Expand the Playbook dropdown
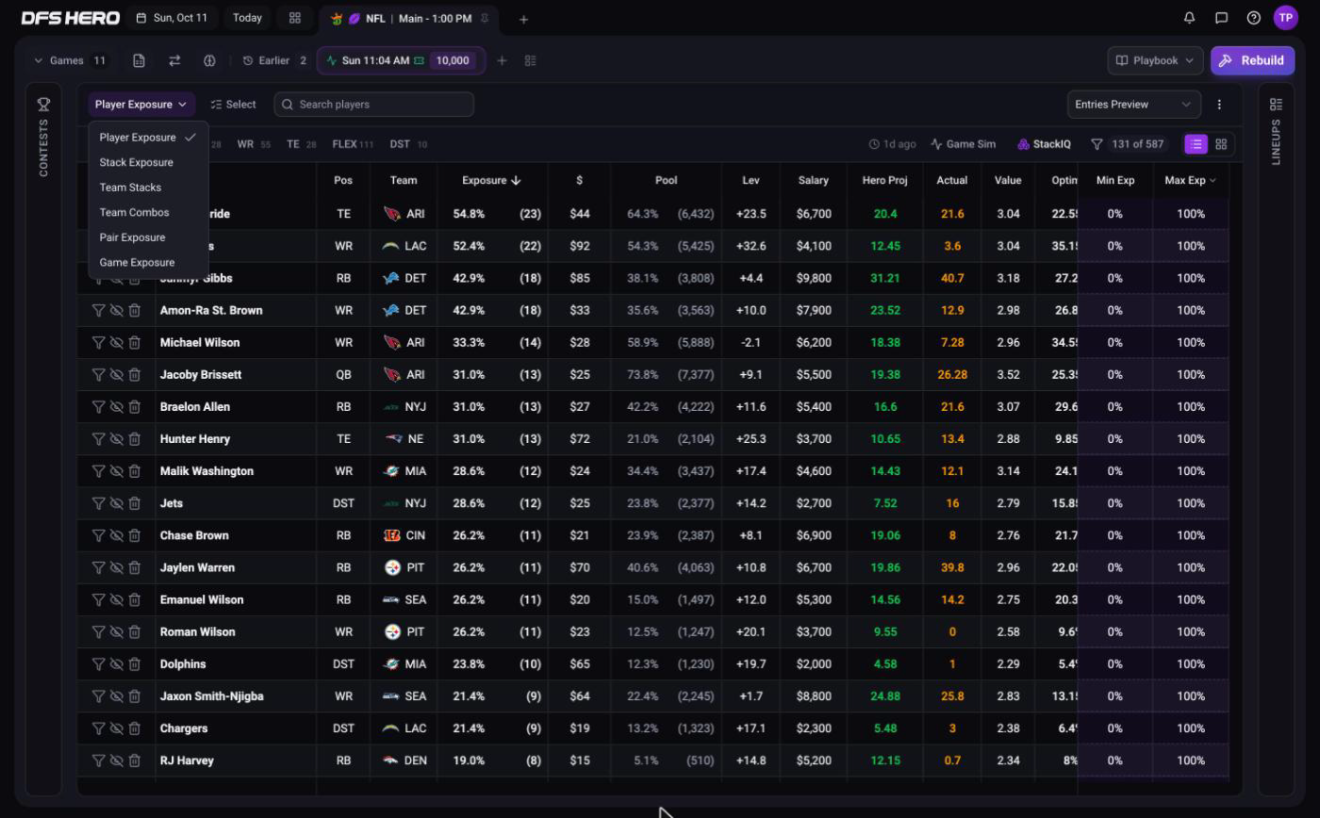The image size is (1320, 818). [1155, 60]
